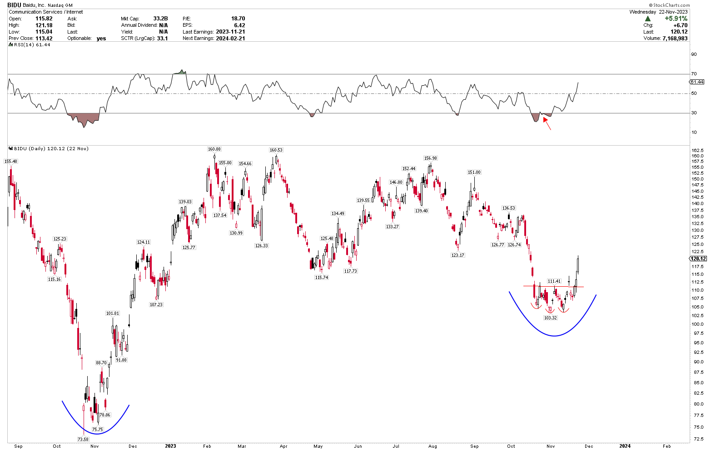Click the 124.11 price label
This screenshot has width=711, height=450.
click(x=144, y=242)
